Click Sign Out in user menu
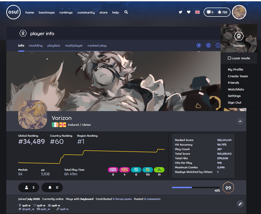The height and width of the screenshot is (214, 261). tap(234, 103)
